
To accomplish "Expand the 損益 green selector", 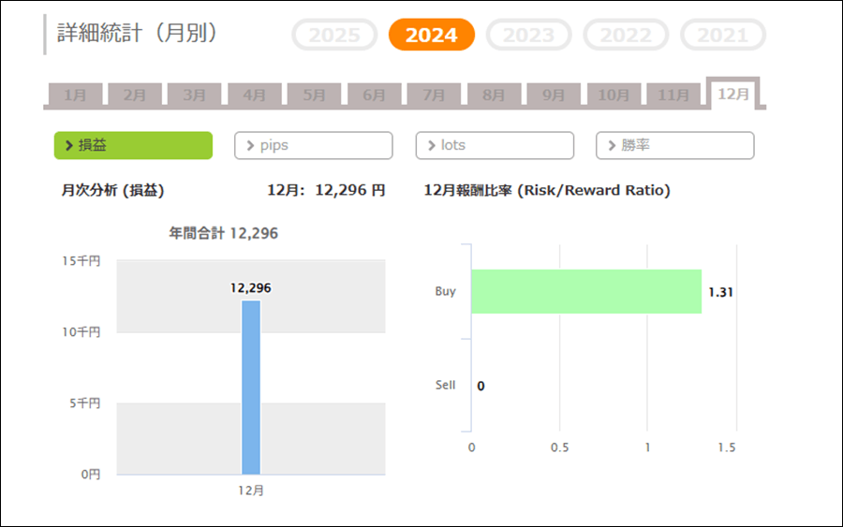I will point(133,145).
